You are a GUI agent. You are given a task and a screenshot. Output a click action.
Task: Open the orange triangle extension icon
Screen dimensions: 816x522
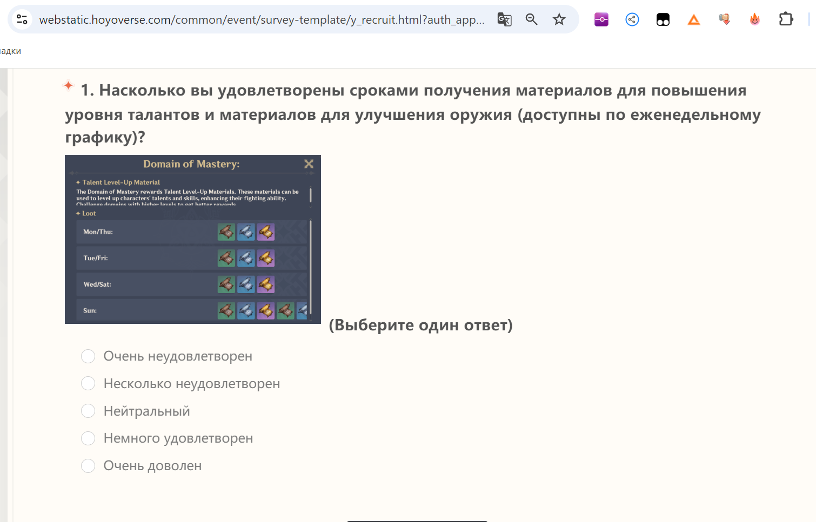(693, 20)
